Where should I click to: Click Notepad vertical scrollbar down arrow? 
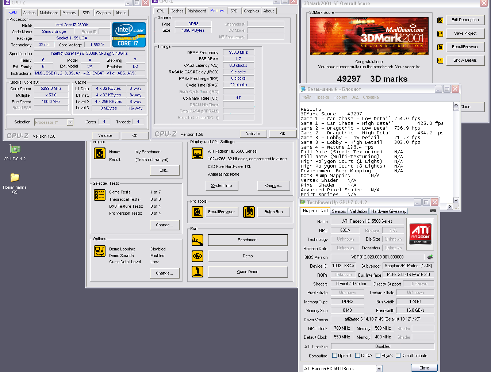[x=456, y=200]
